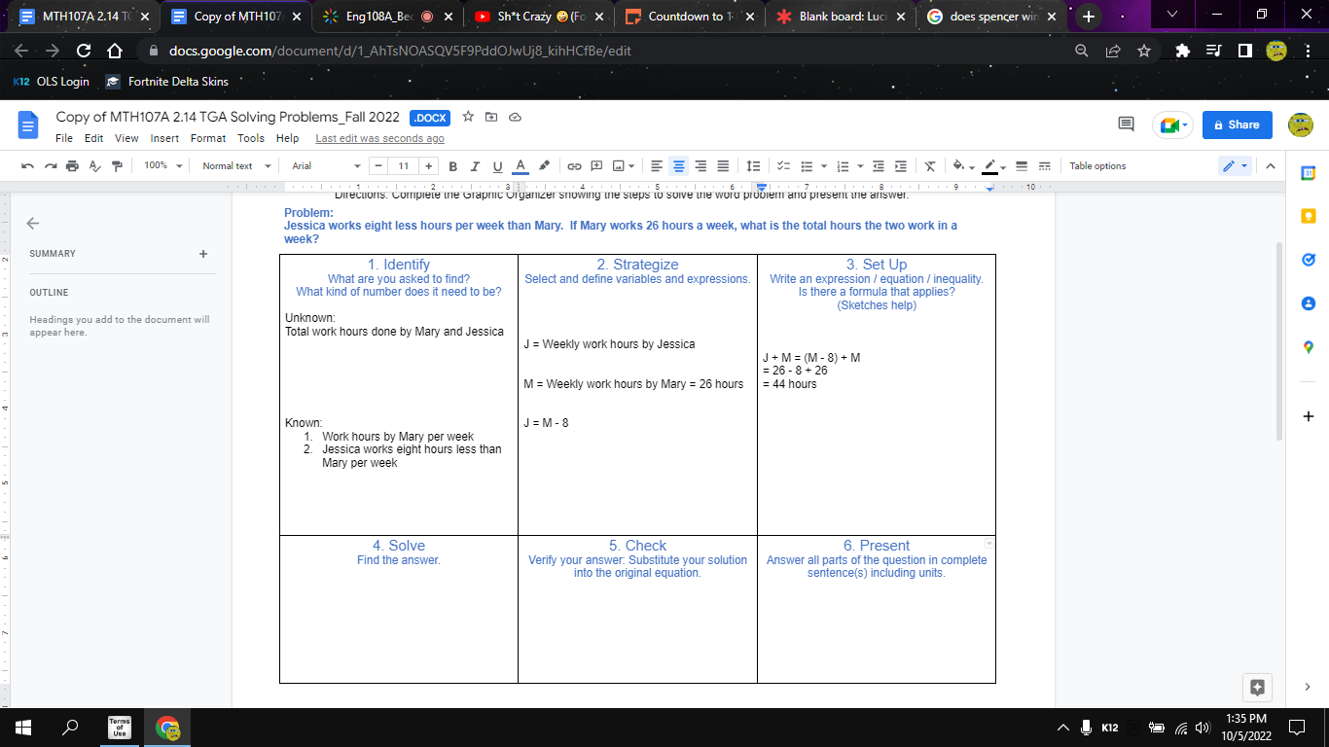Select the Paint format tool
Screen dimensions: 1329x747
[116, 165]
